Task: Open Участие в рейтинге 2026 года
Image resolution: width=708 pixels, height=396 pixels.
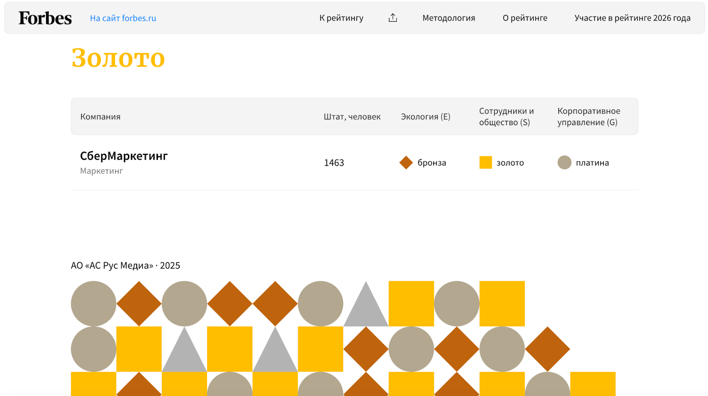Action: coord(632,18)
